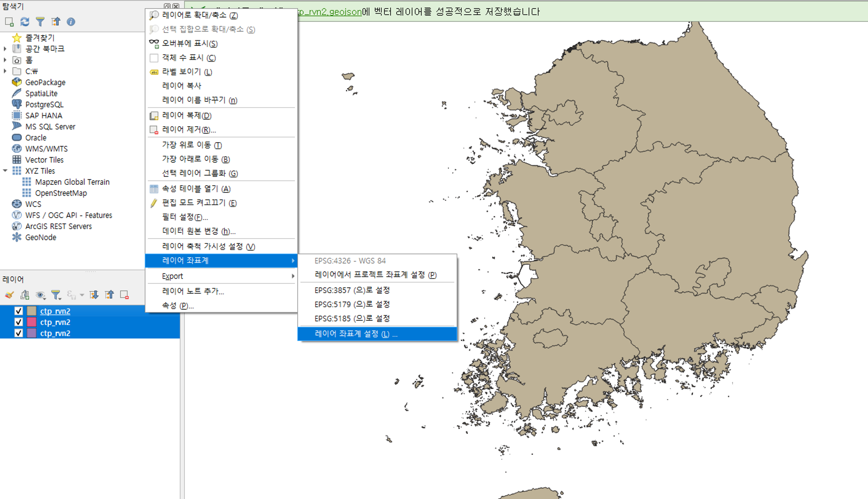Select OpenStreetMap under XYZ Tiles

pos(61,193)
